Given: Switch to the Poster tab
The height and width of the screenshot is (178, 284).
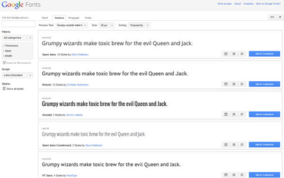Looking at the screenshot, I should 88,18.
